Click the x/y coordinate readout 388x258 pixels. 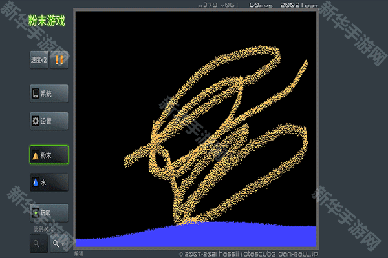pyautogui.click(x=215, y=5)
